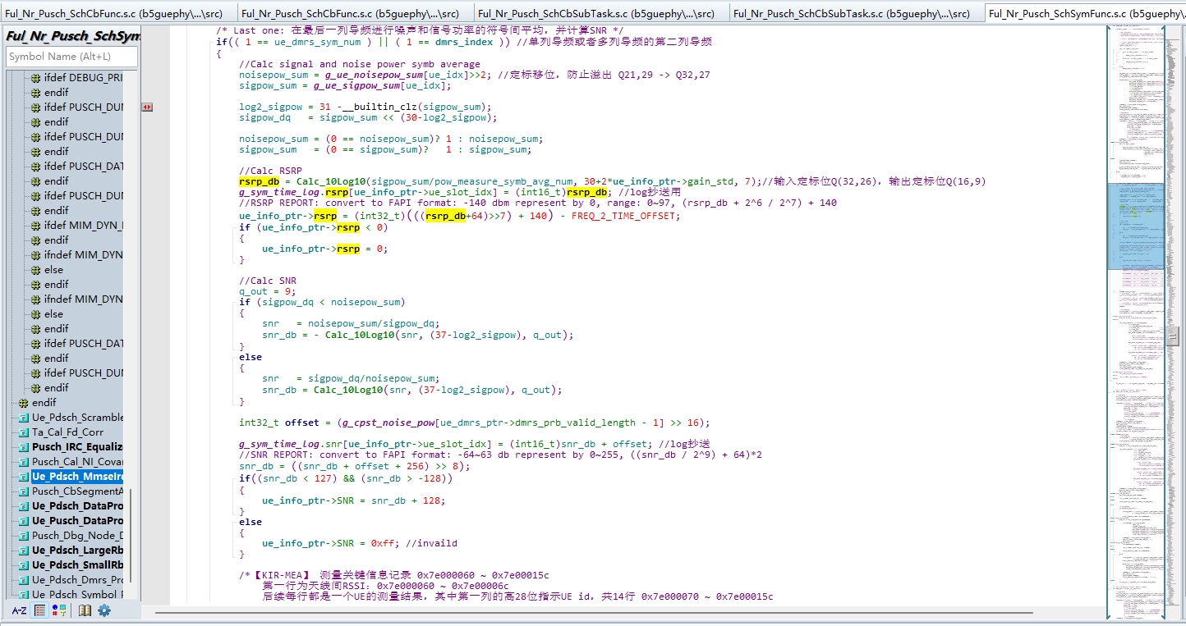Select the Ue_Pdsch_Scramble function icon
This screenshot has height=626, width=1186.
23,418
